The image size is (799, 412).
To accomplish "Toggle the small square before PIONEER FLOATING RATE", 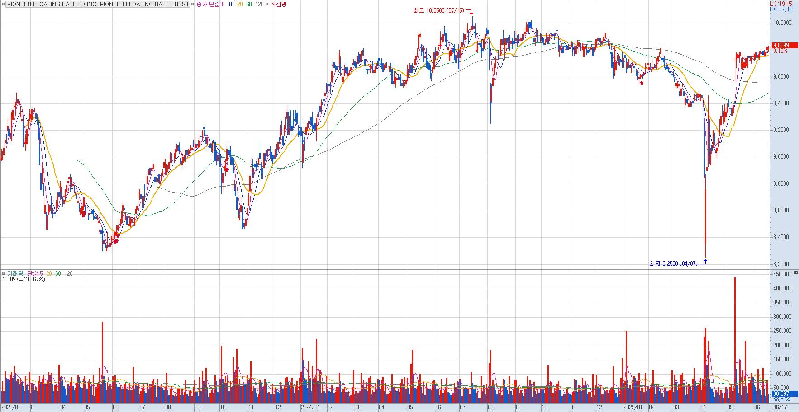I will pos(4,4).
